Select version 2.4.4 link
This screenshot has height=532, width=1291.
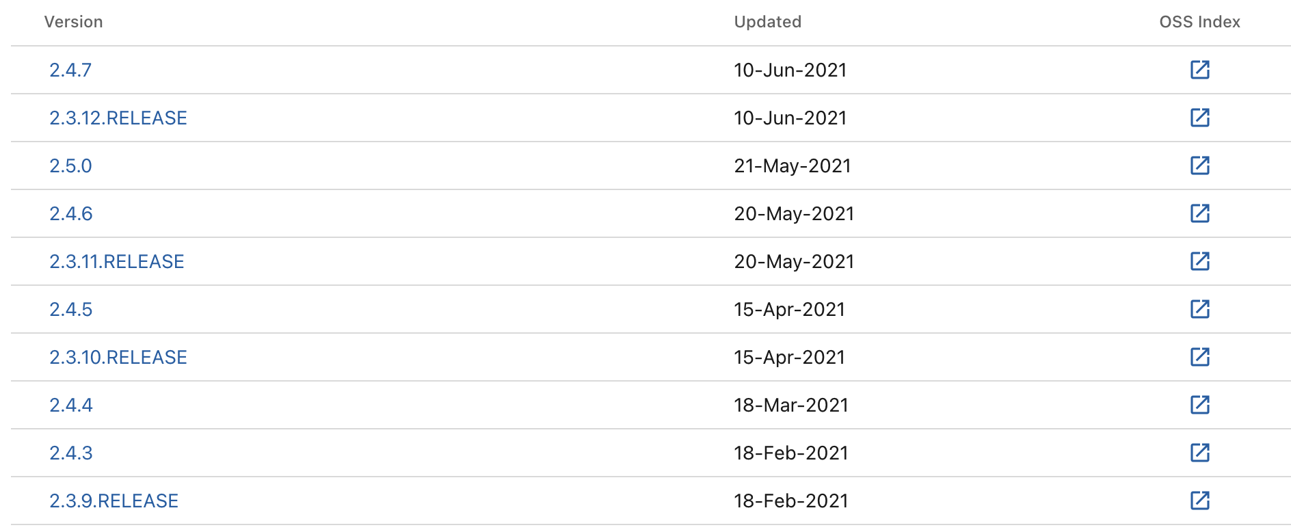point(71,405)
